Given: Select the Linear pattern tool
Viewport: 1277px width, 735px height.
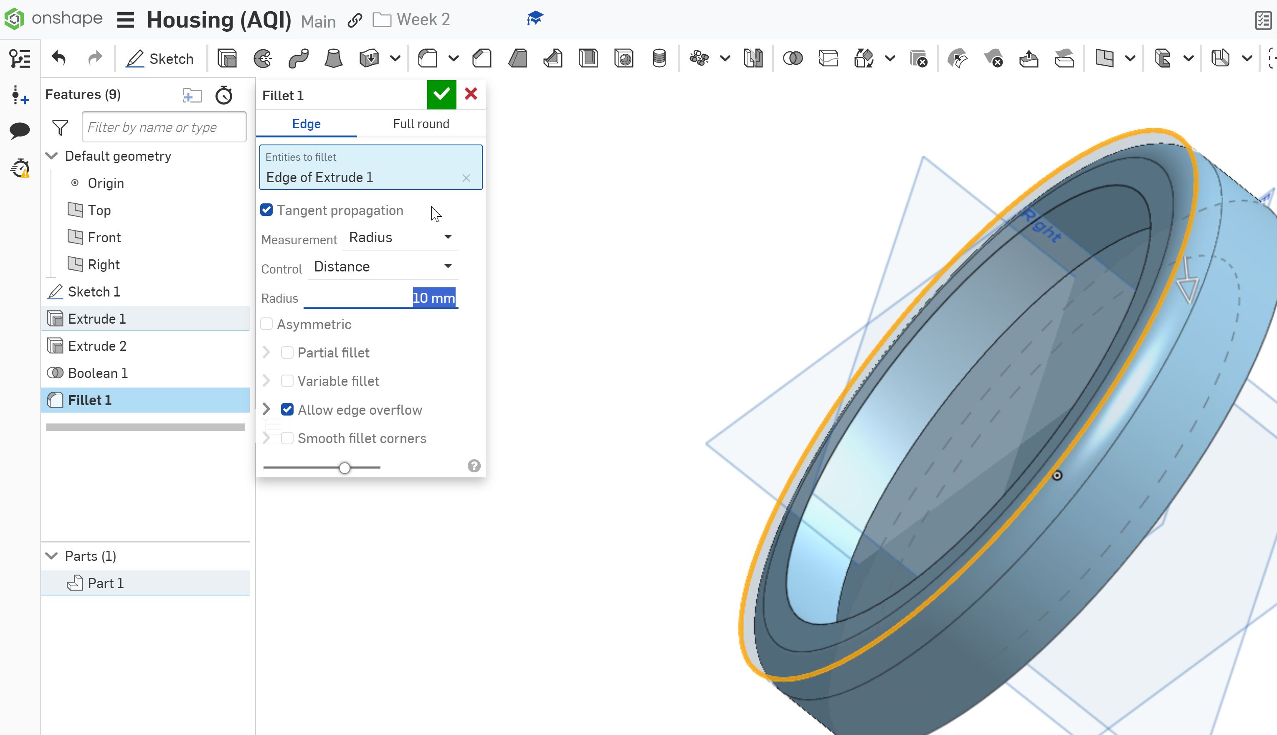Looking at the screenshot, I should click(699, 58).
